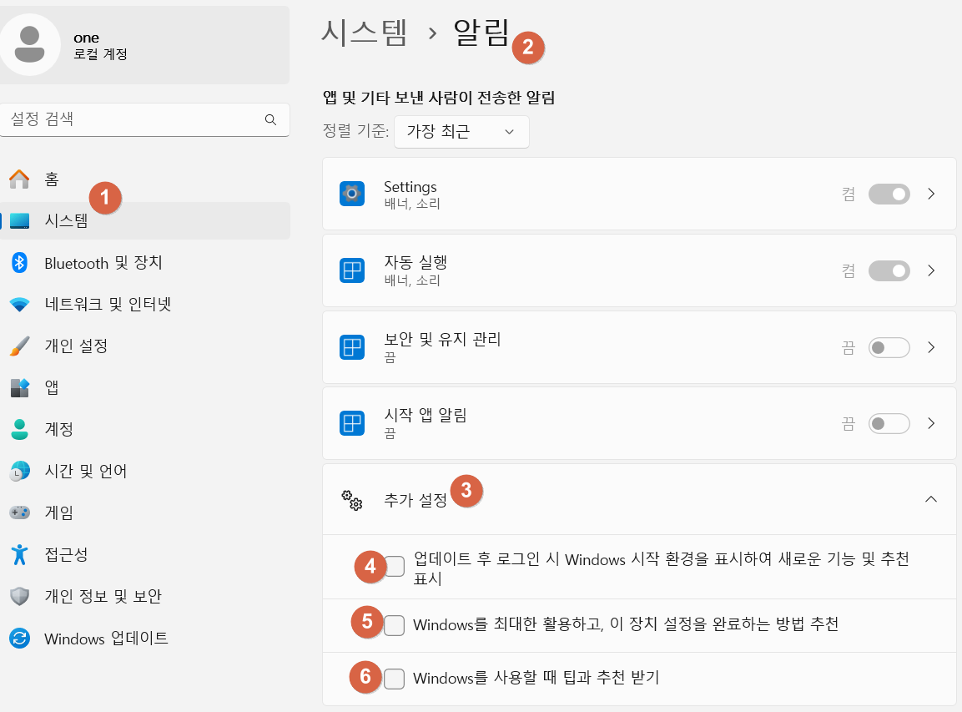Click the Windows 업데이트 sync icon
The image size is (962, 712).
point(19,639)
